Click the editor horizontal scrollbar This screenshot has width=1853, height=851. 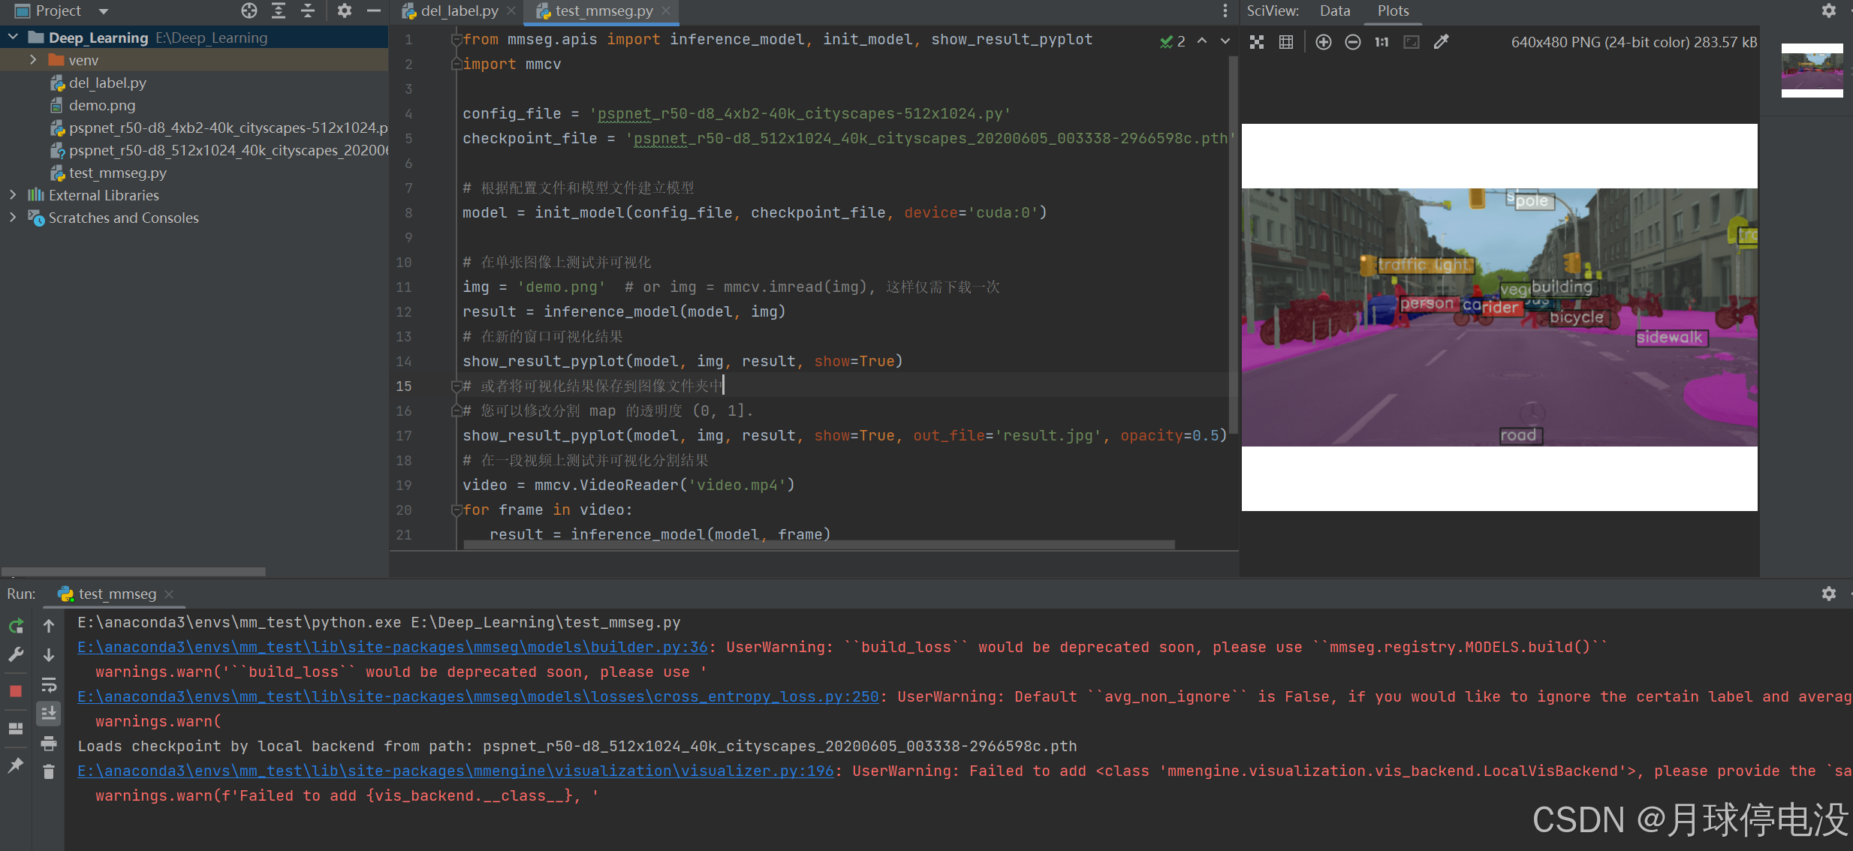(818, 546)
